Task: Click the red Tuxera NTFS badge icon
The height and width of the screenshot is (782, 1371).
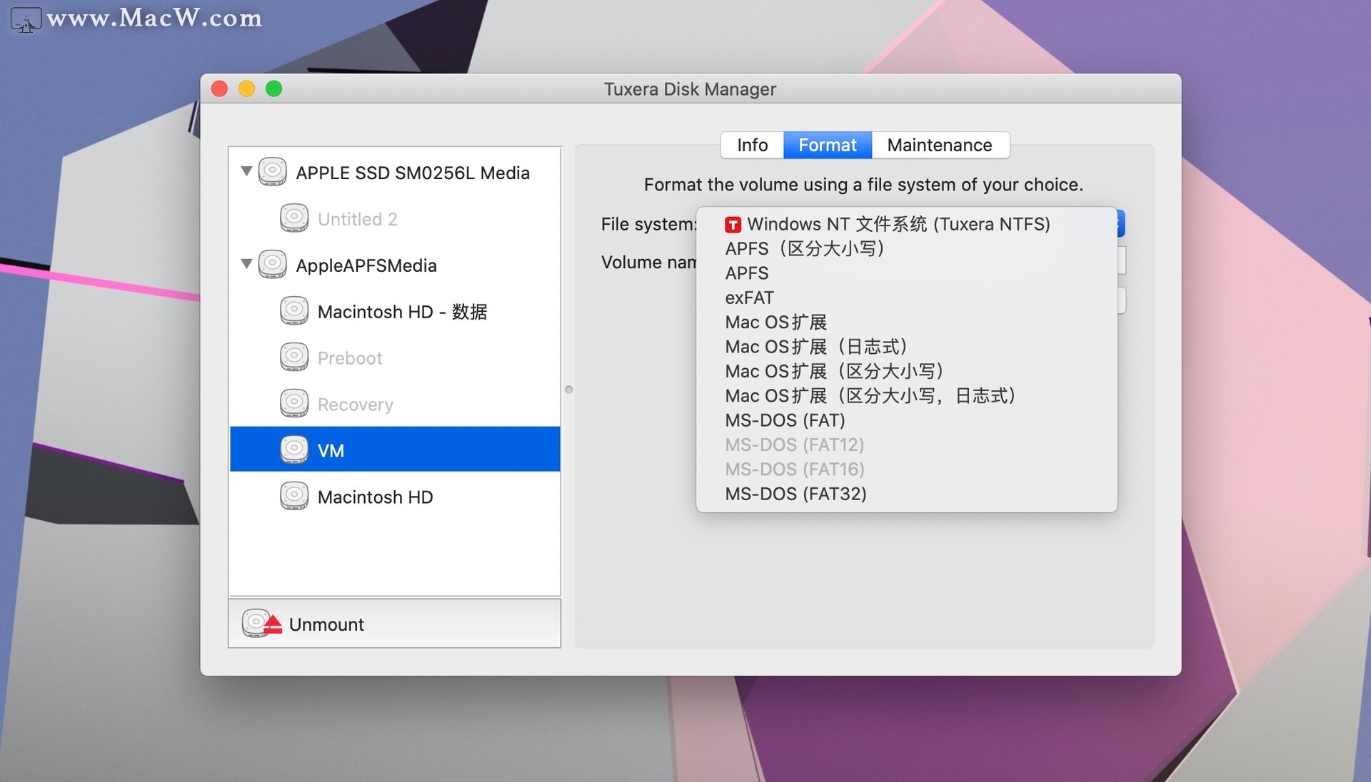Action: 732,223
